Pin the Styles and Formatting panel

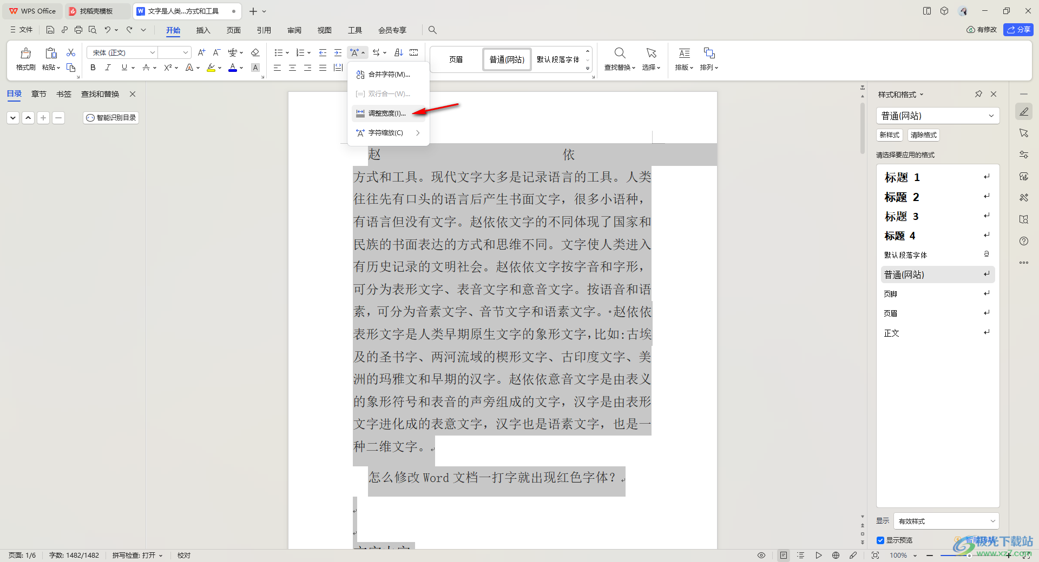coord(978,94)
